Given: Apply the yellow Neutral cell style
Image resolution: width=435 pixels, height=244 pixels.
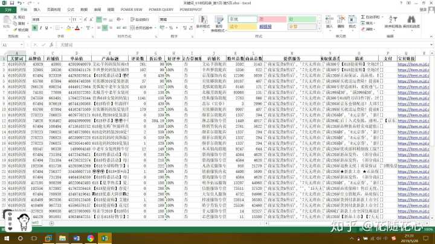Looking at the screenshot, I should click(242, 27).
